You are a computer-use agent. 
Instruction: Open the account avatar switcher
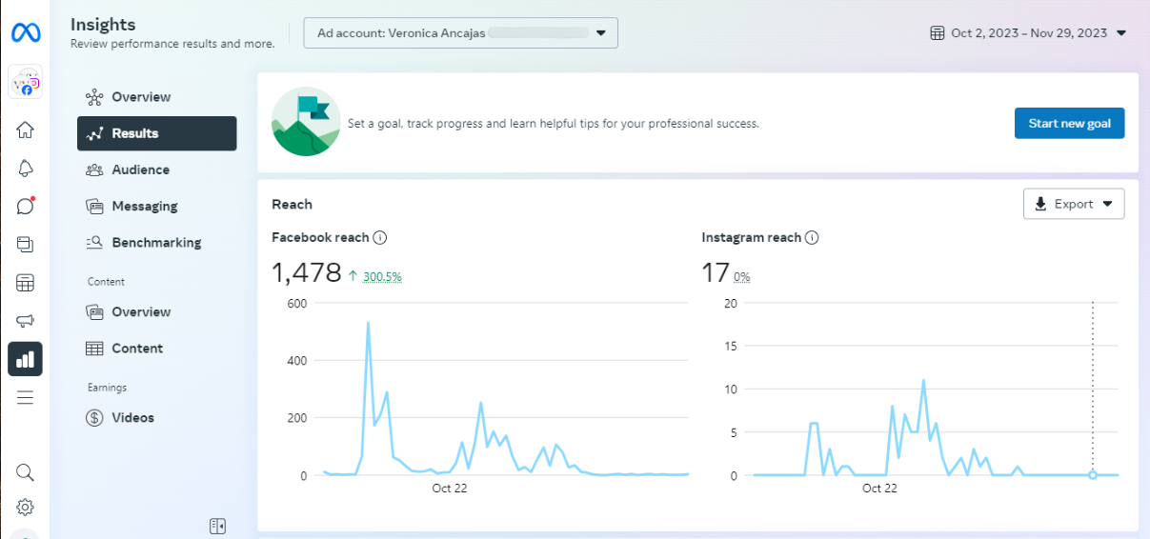(x=26, y=83)
